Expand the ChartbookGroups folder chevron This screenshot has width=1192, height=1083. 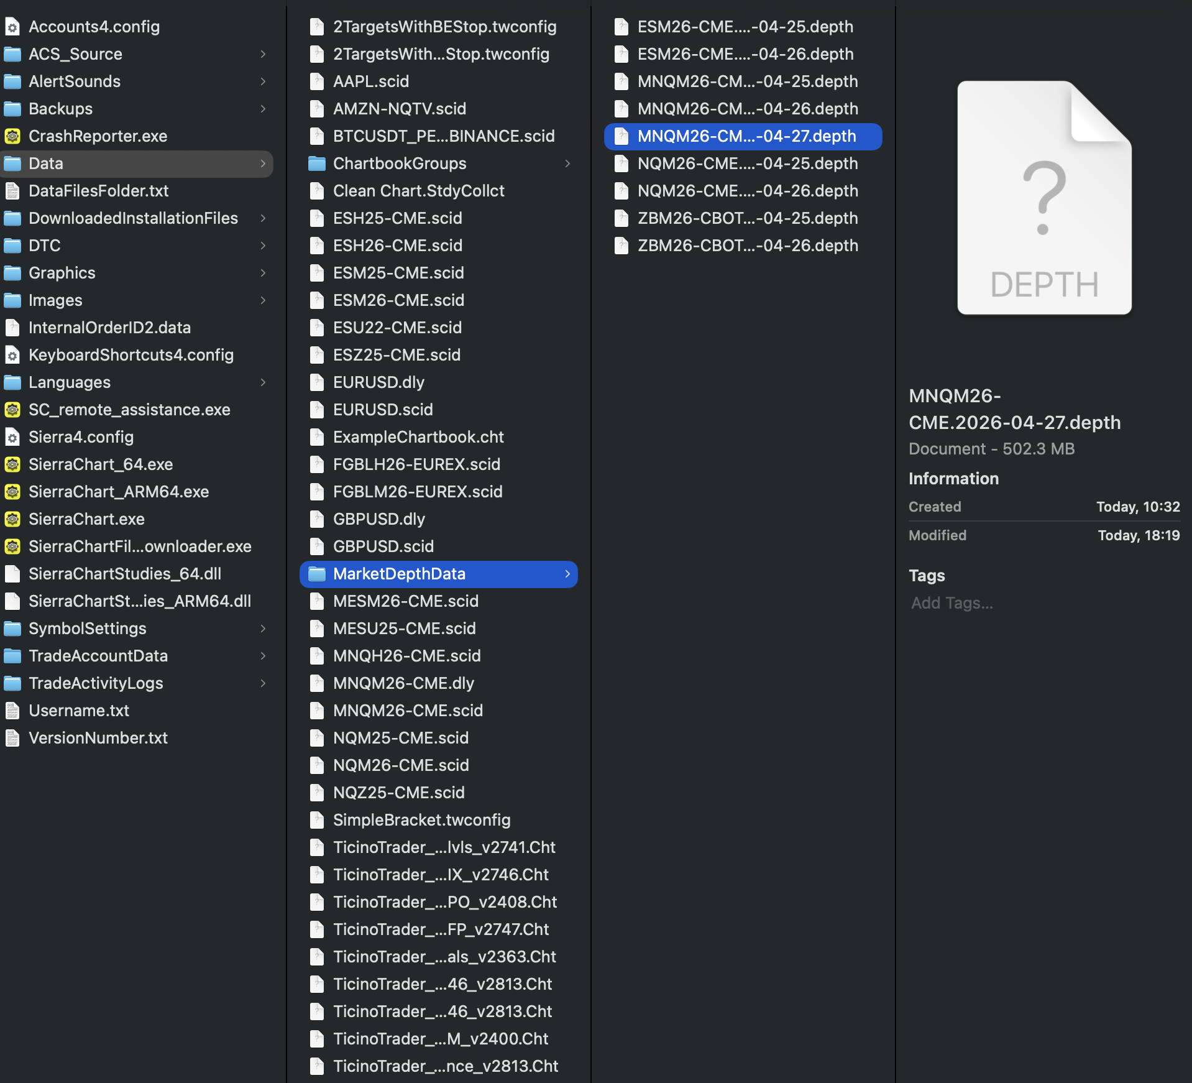pyautogui.click(x=567, y=164)
